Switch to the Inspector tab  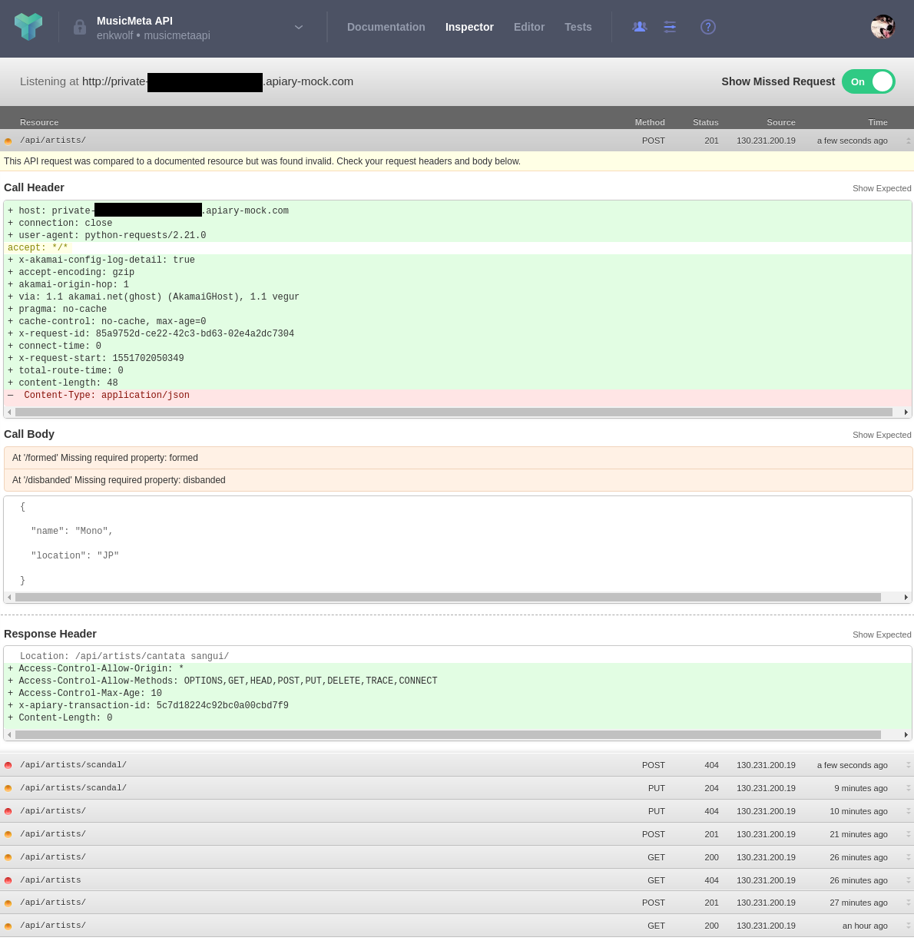click(469, 27)
